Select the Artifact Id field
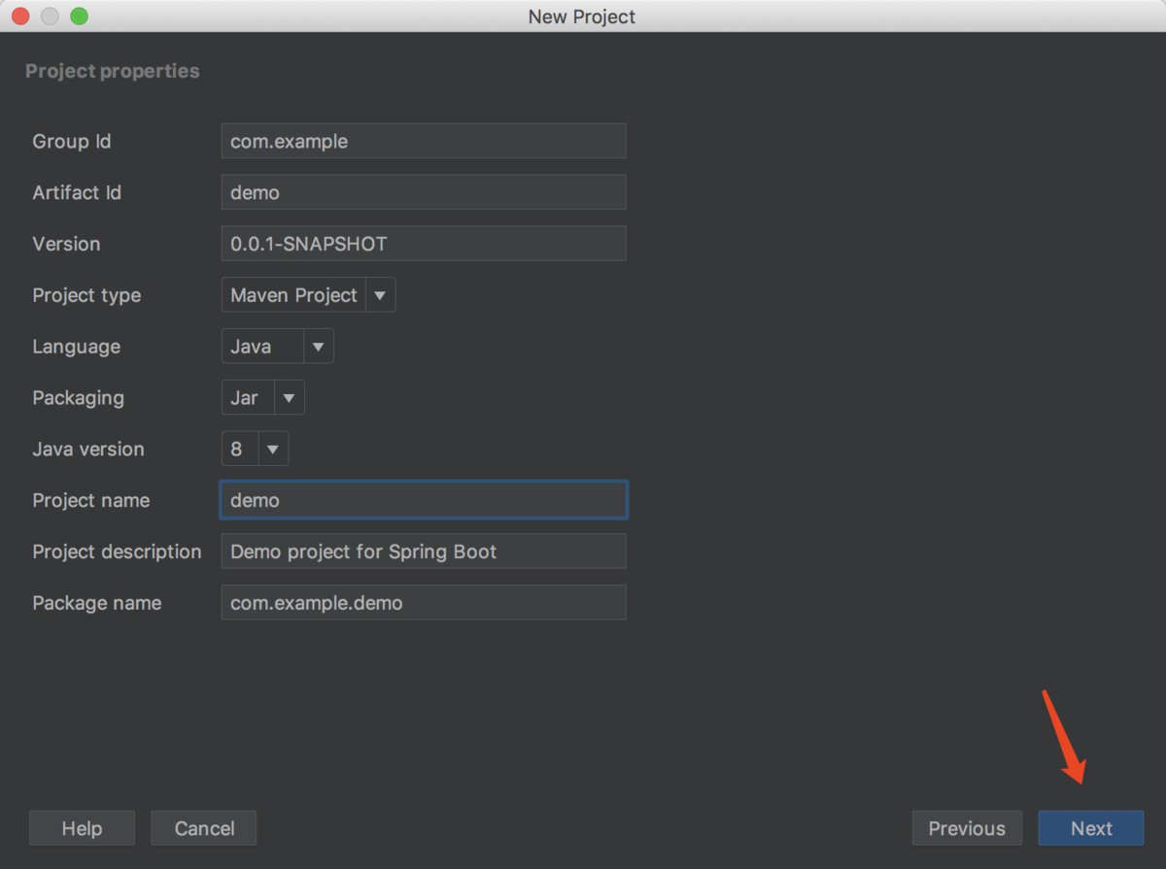1166x869 pixels. [424, 192]
